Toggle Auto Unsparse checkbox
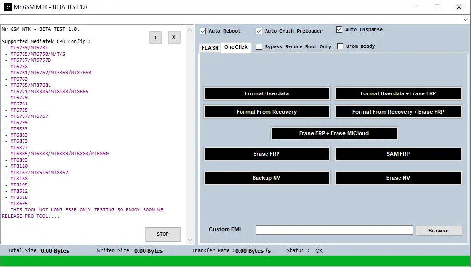471x267 pixels. (x=339, y=29)
